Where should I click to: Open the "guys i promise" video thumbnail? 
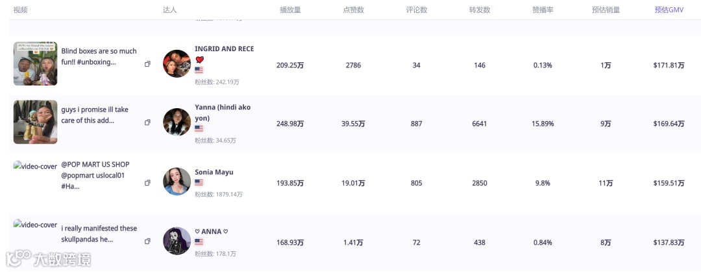tap(35, 122)
